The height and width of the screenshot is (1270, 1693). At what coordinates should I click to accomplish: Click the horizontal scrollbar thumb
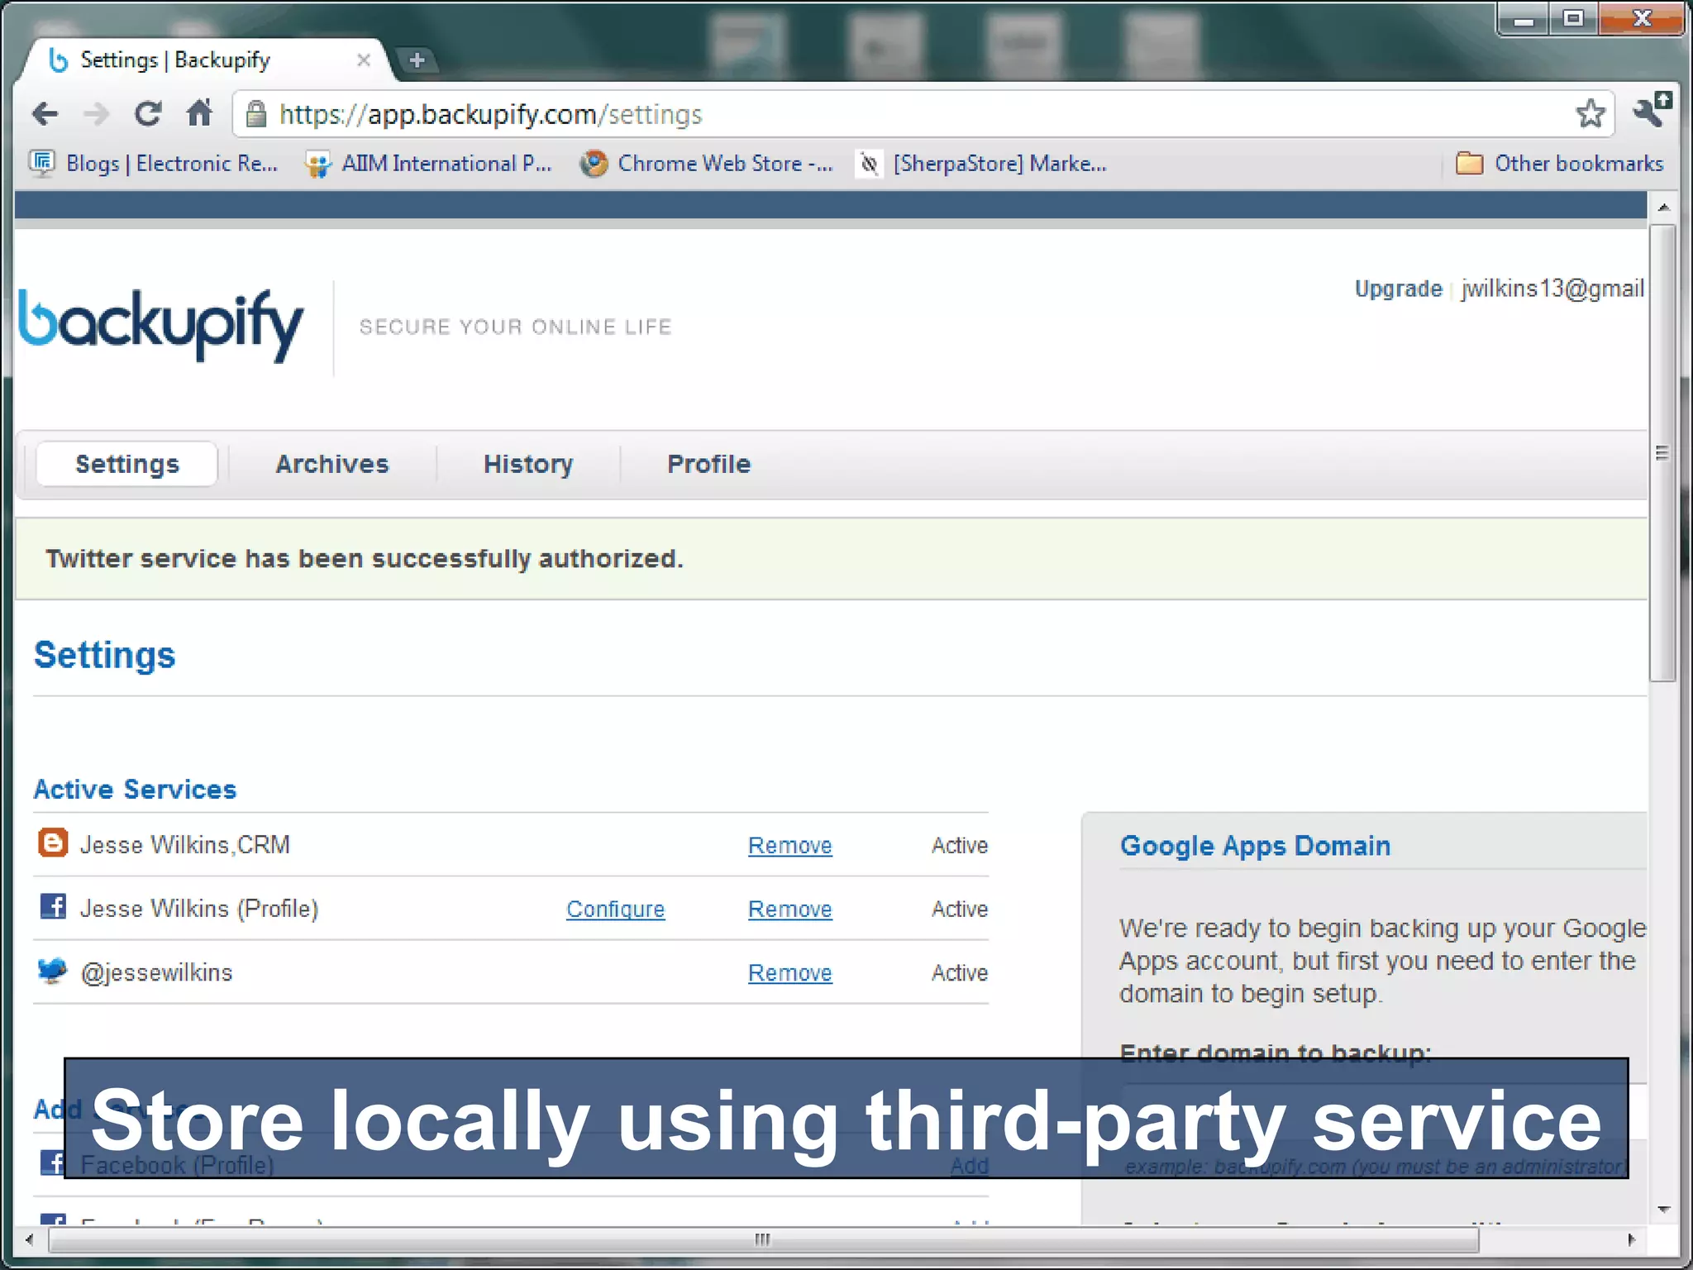(x=762, y=1239)
